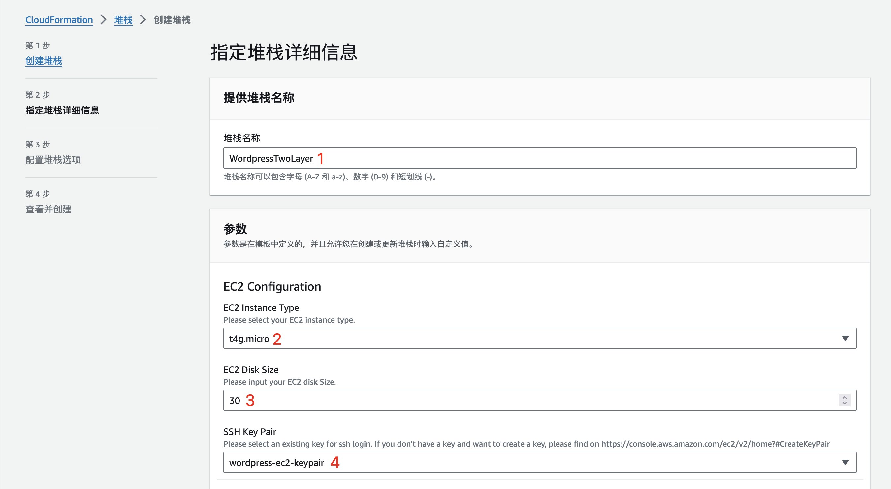Click the 指定堆栈详细信息 page heading
This screenshot has width=891, height=489.
tap(284, 52)
